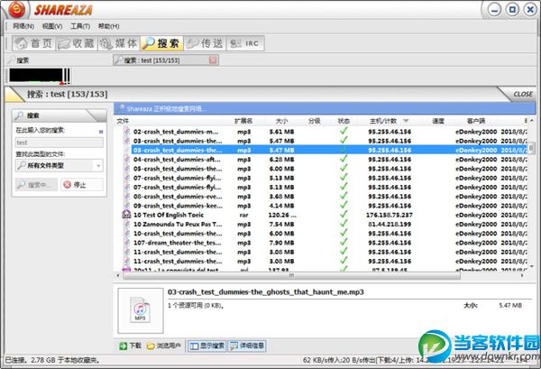
Task: Click the scroll-left arrow of results list
Action: [118, 275]
